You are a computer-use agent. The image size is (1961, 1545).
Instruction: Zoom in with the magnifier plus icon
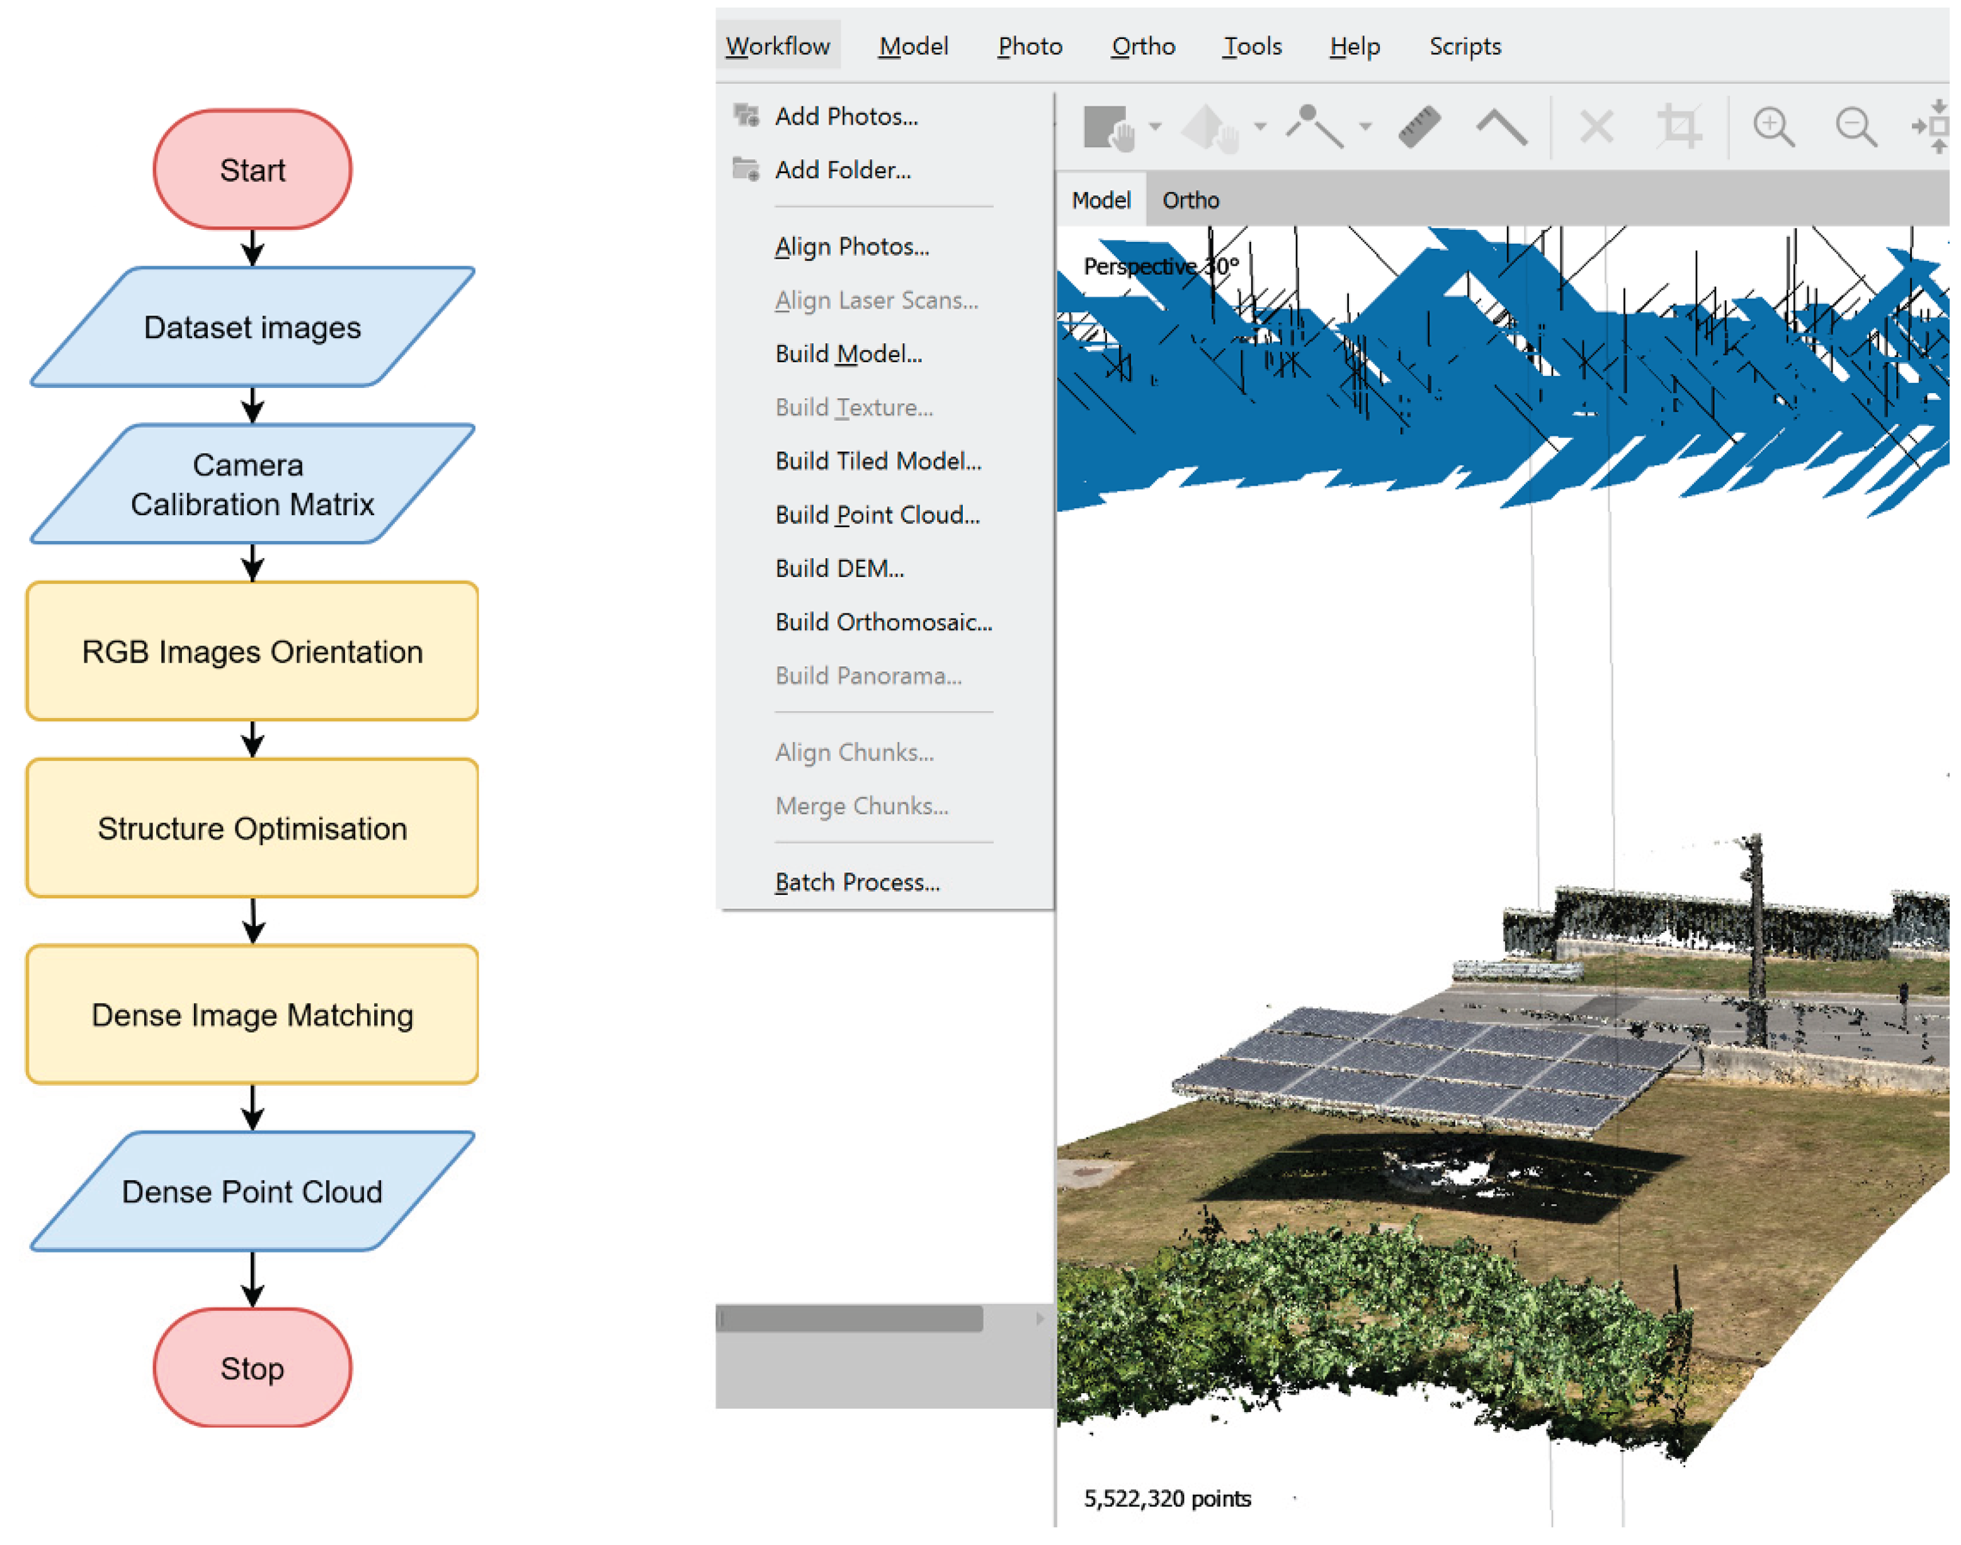click(1773, 127)
